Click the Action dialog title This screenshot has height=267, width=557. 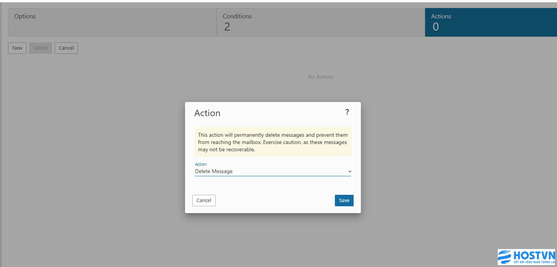tap(207, 113)
